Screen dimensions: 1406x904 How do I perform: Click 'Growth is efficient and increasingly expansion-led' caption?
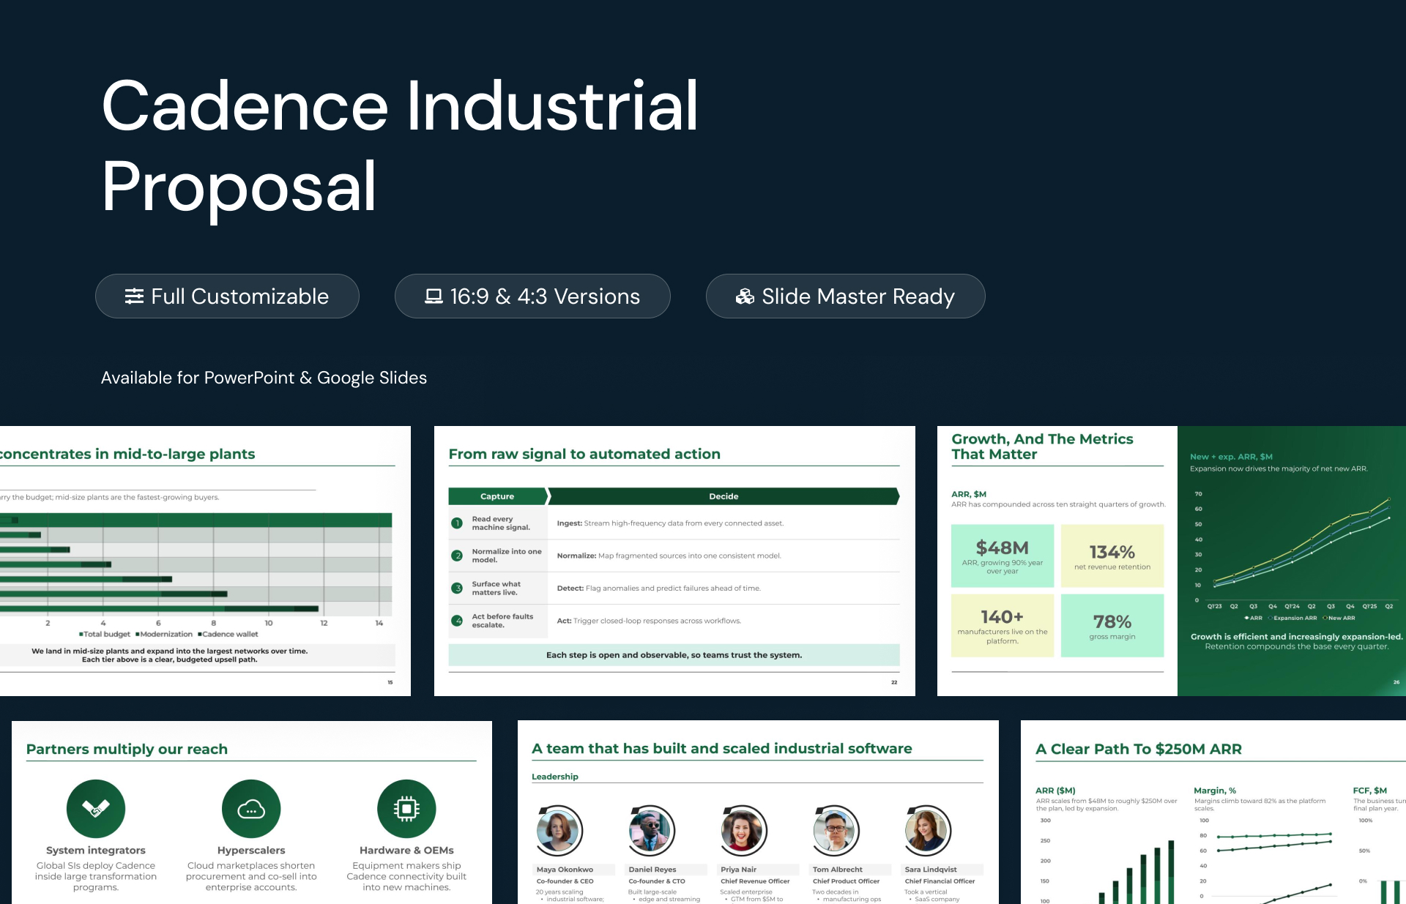pyautogui.click(x=1296, y=637)
